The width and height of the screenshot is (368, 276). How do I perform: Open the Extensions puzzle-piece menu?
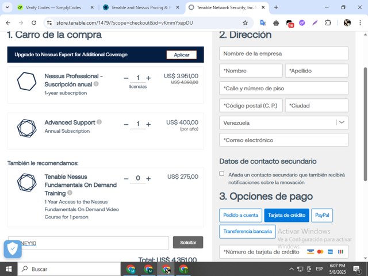coord(328,23)
